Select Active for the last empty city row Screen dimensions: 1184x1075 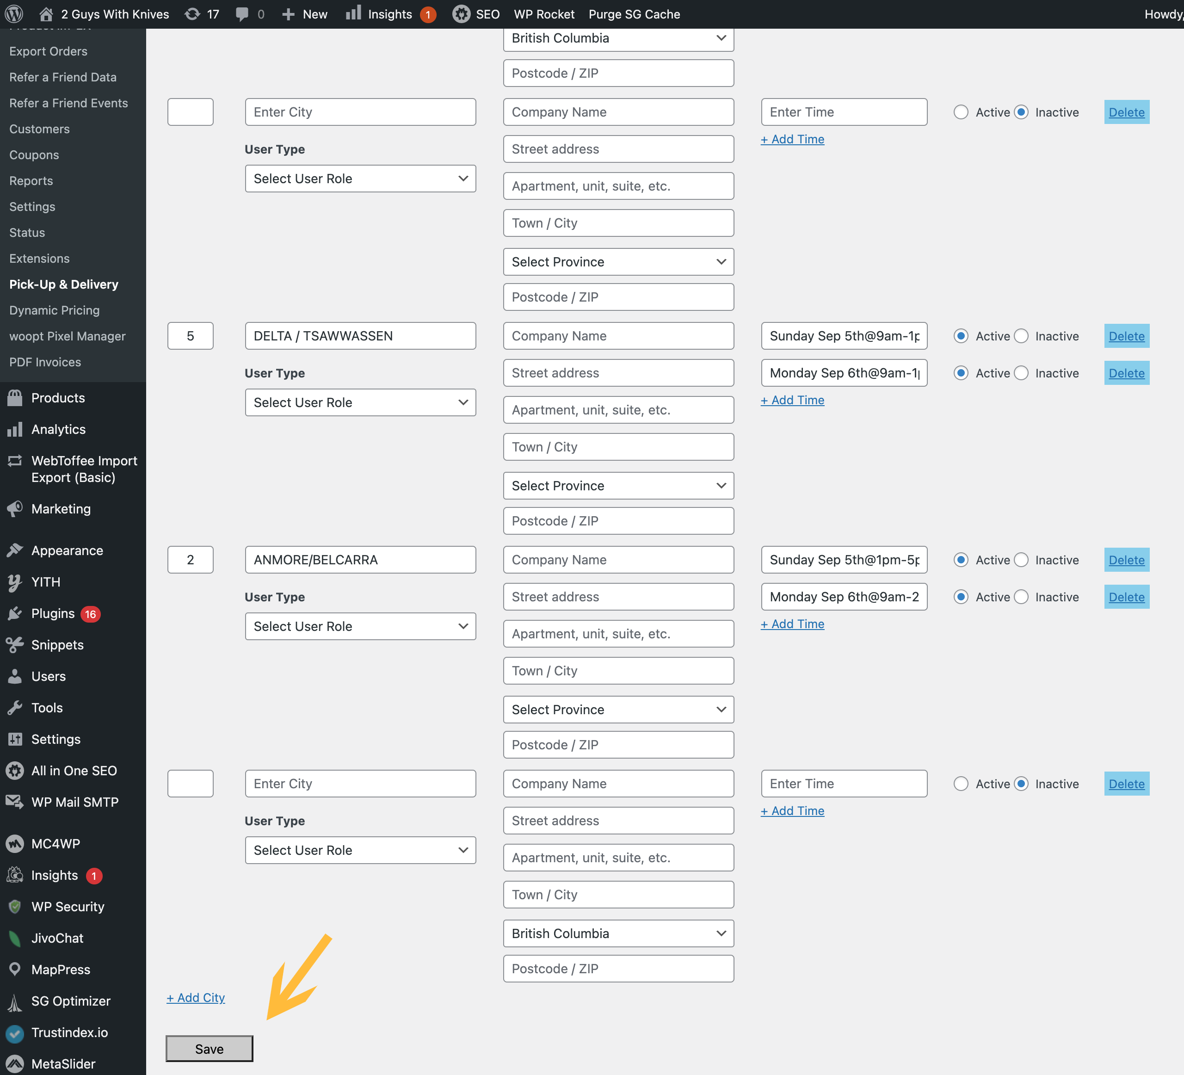pos(961,784)
